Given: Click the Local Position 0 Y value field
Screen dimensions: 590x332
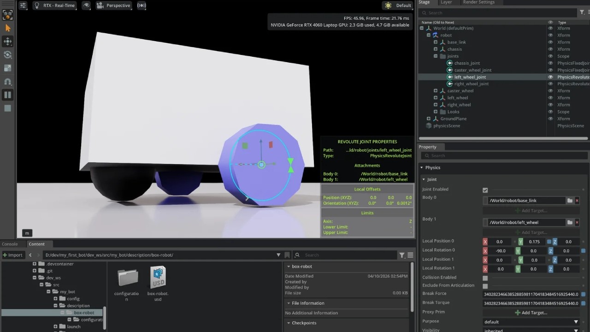Looking at the screenshot, I should pos(535,242).
